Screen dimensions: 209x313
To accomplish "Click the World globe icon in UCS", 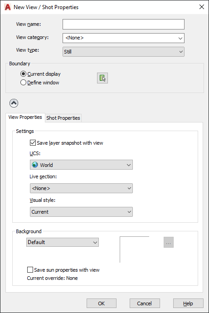I will point(35,165).
